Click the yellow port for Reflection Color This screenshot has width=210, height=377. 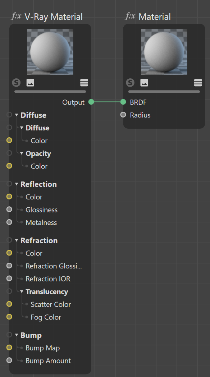(x=9, y=197)
